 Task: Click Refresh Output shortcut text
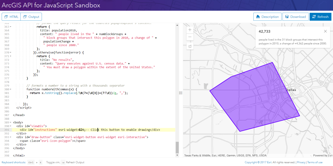[x=75, y=162]
